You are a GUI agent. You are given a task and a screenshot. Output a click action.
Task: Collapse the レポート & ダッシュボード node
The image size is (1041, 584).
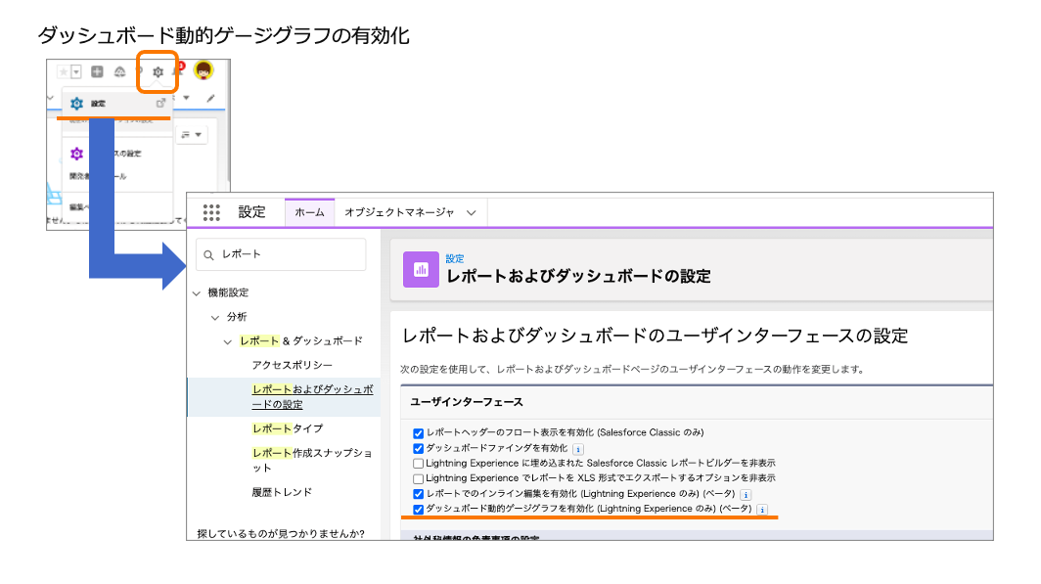click(228, 342)
